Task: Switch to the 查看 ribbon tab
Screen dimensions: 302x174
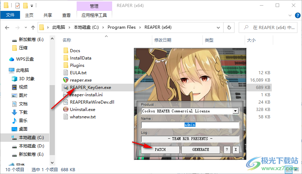Action: (66, 15)
